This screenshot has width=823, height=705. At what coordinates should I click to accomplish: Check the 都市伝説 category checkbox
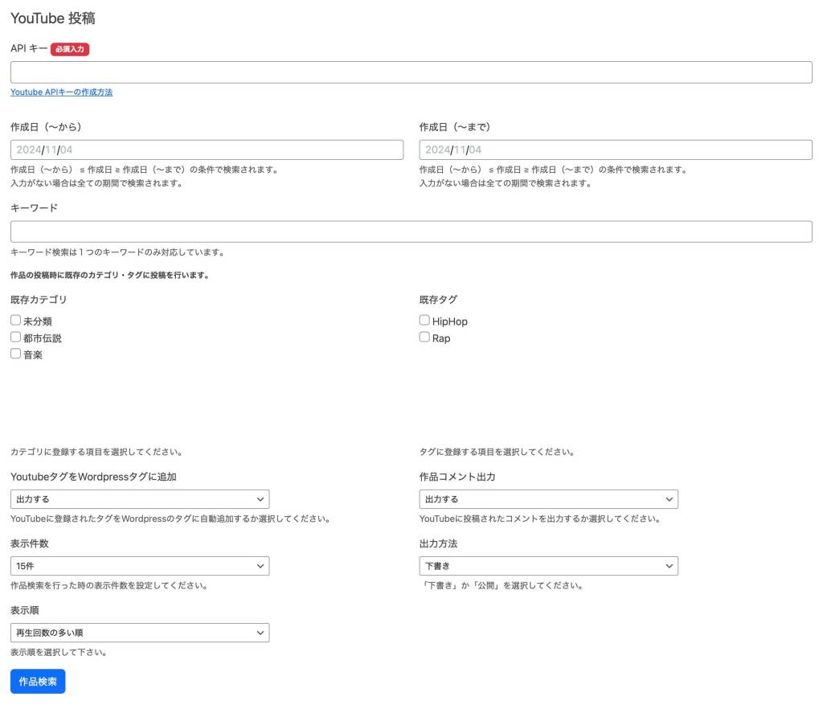tap(16, 337)
